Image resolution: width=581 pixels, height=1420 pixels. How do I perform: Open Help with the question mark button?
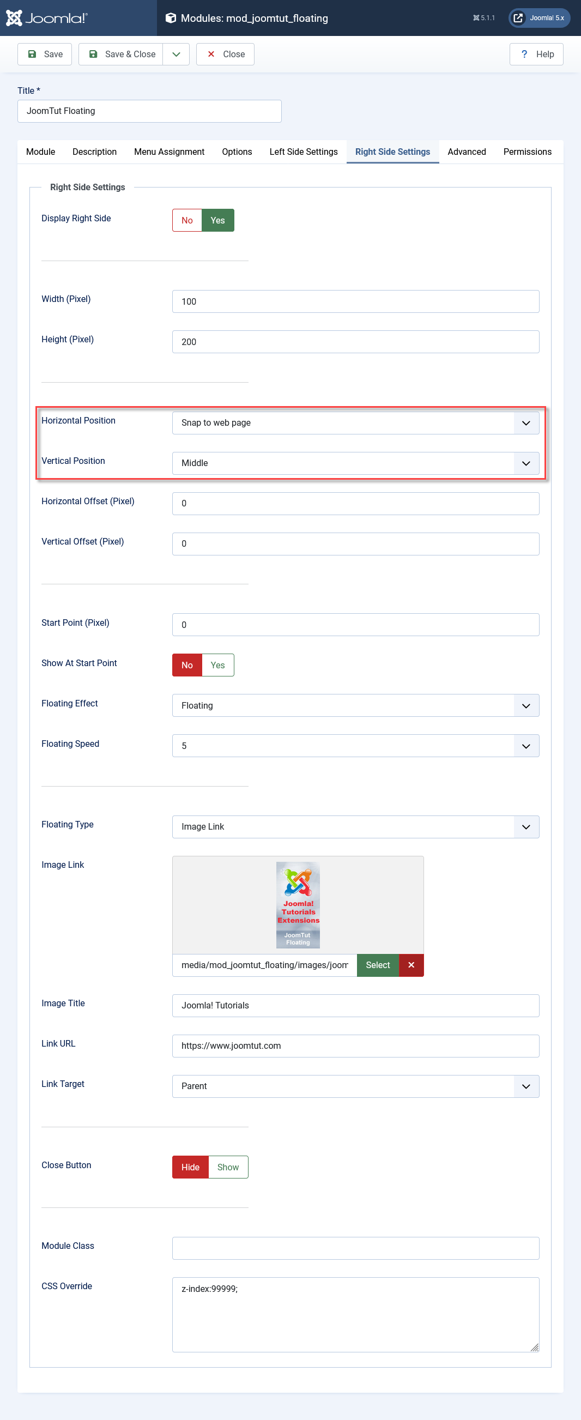pyautogui.click(x=536, y=54)
